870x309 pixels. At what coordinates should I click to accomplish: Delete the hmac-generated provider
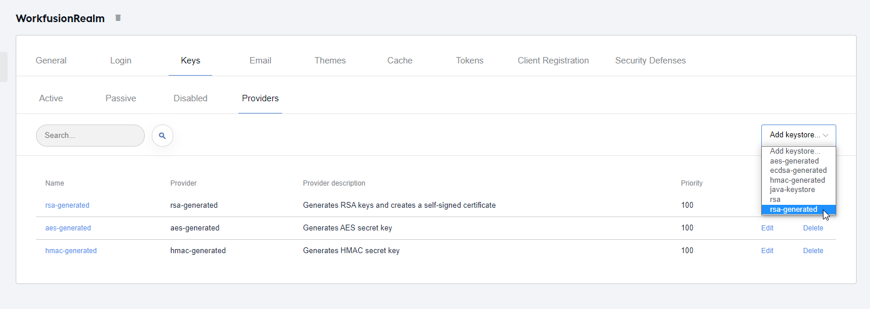813,251
